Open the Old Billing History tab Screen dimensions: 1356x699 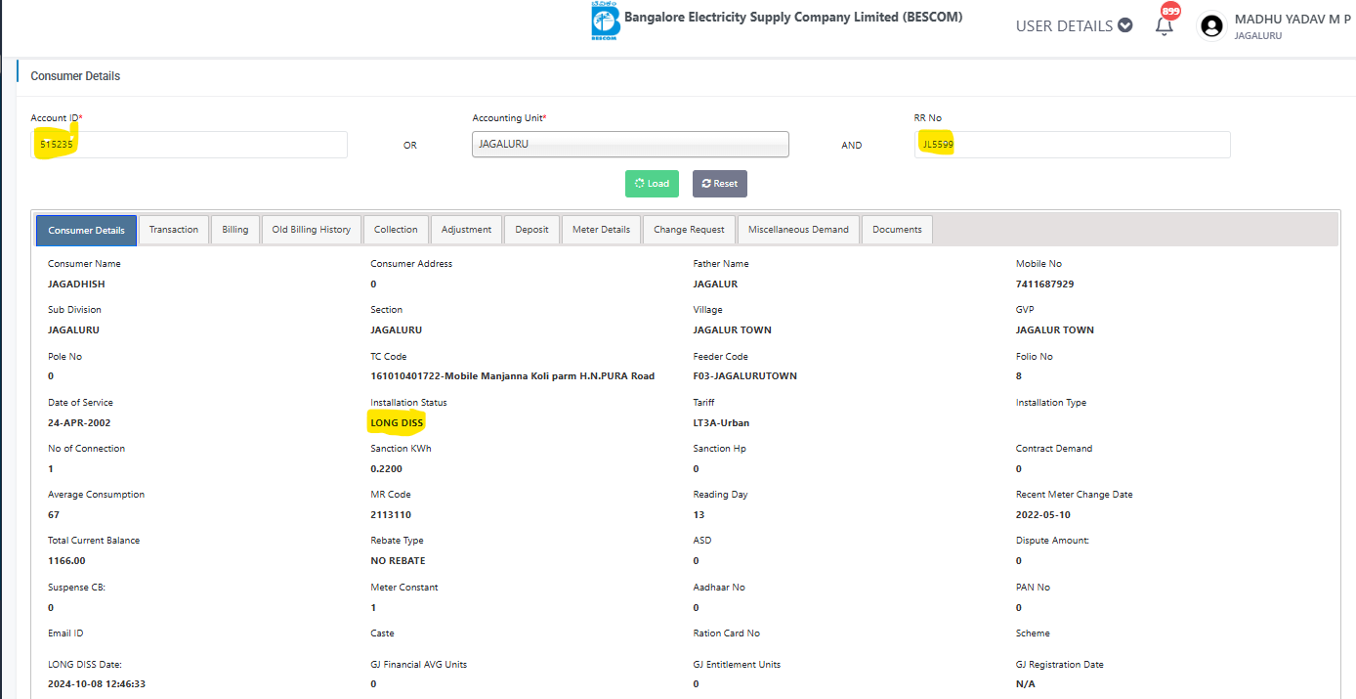click(x=312, y=230)
